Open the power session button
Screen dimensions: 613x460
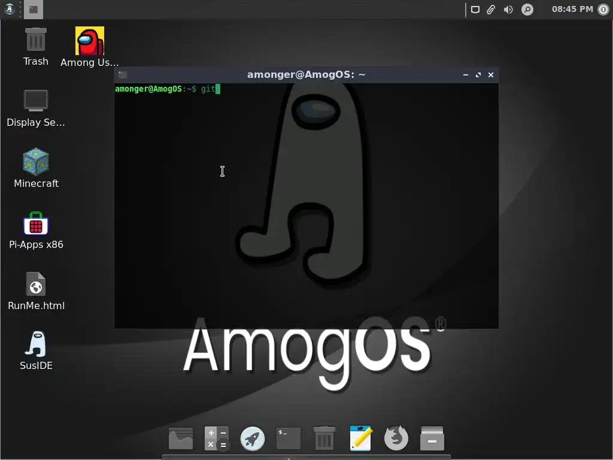pos(603,10)
